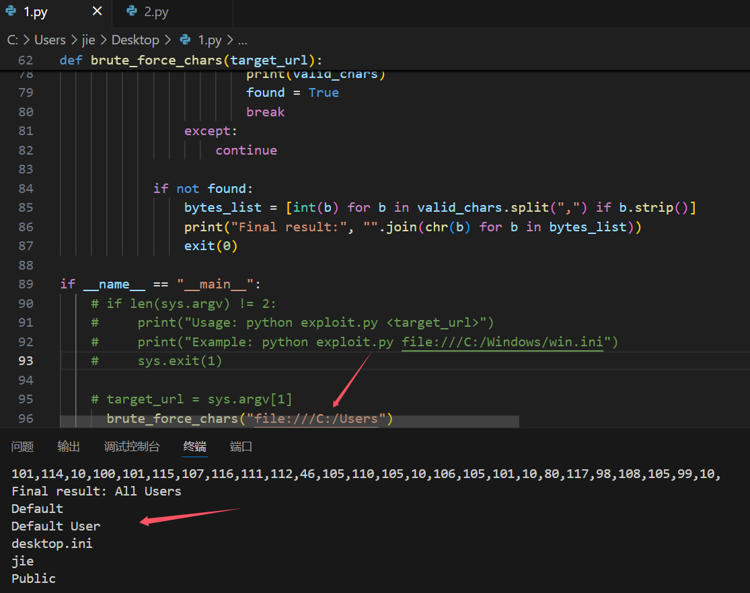
Task: Click 'Public' terminal output line
Action: coord(34,579)
